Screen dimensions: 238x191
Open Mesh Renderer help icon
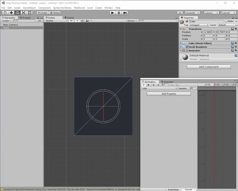232,47
